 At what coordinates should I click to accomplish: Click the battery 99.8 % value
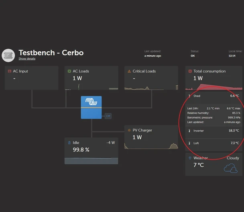pos(81,149)
